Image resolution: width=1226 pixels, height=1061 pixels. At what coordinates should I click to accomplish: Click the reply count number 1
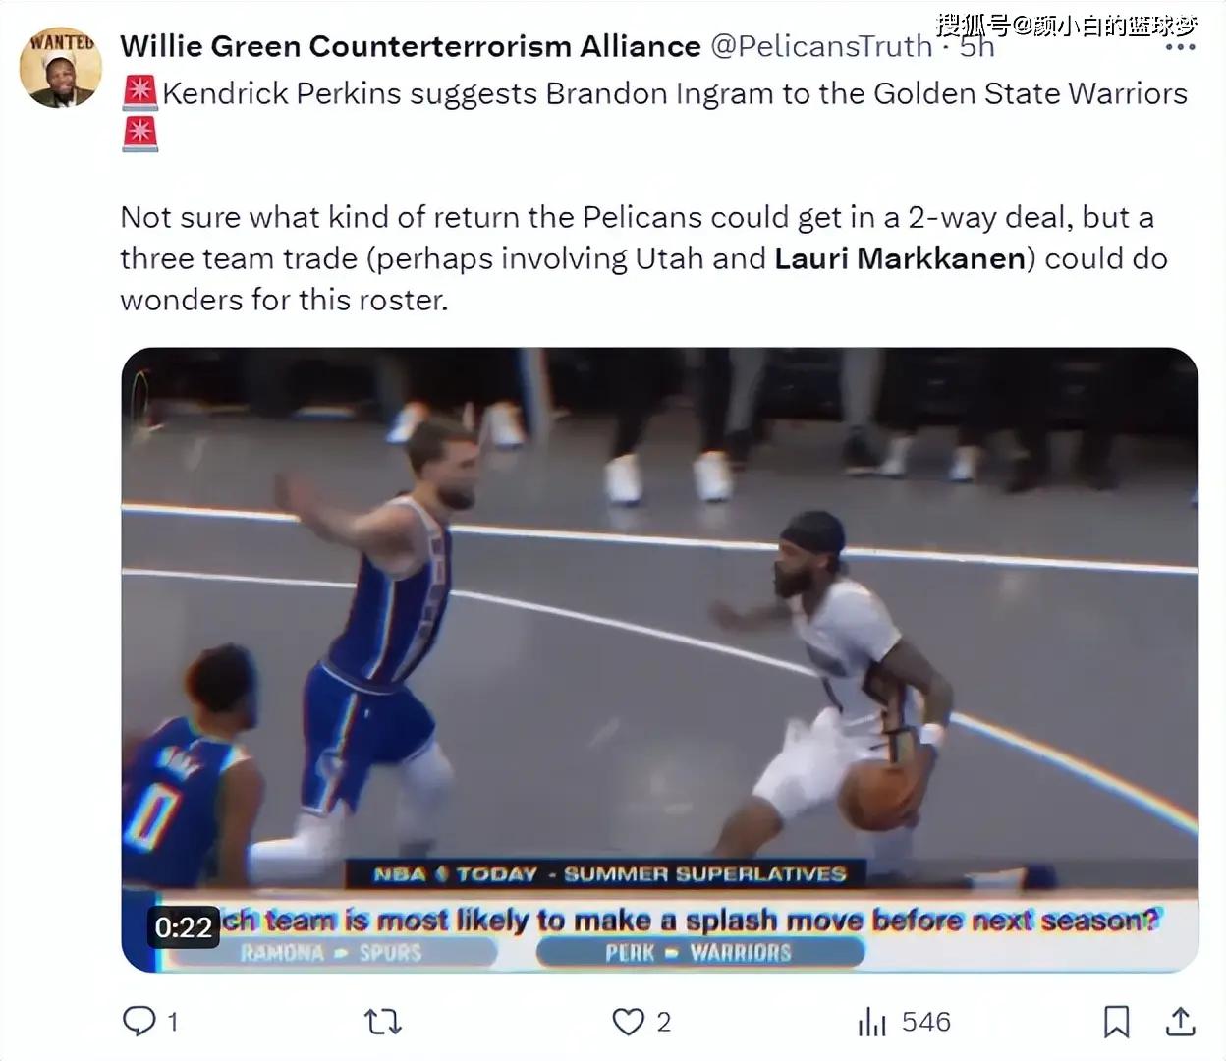click(x=173, y=1023)
